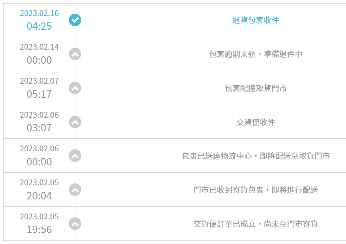Click 交貨便訂單已成立，尚未至門市寄貨 status
Screen dimensions: 346x244
pos(255,224)
